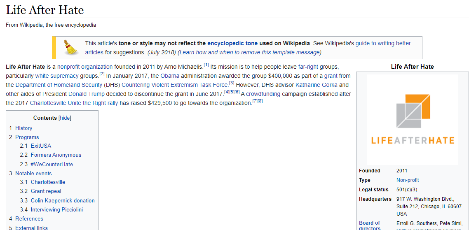Jump to #WeCounterHate subsection
The height and width of the screenshot is (230, 476).
pyautogui.click(x=52, y=164)
